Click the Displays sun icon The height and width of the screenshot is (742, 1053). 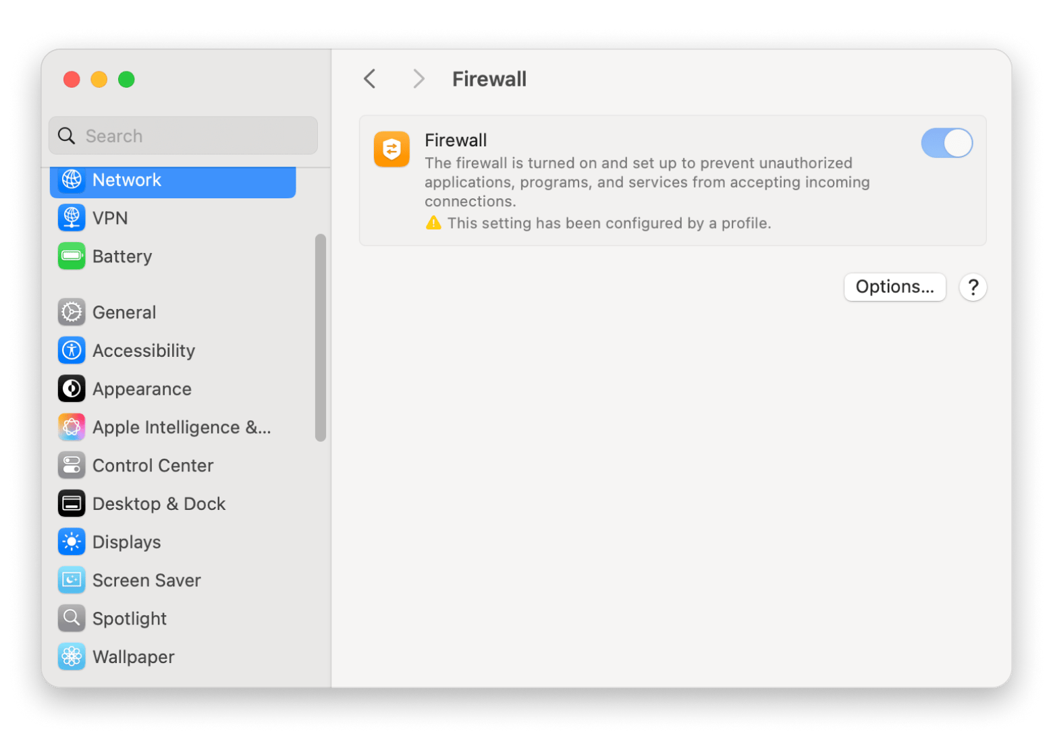[72, 542]
